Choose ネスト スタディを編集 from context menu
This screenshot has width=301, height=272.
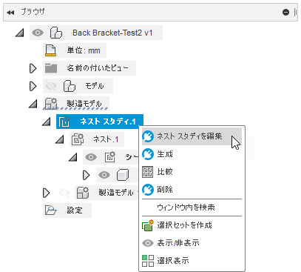coord(192,136)
